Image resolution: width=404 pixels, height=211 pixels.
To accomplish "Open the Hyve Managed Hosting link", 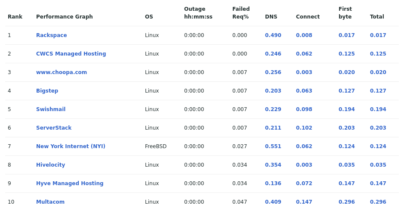I will click(x=70, y=183).
